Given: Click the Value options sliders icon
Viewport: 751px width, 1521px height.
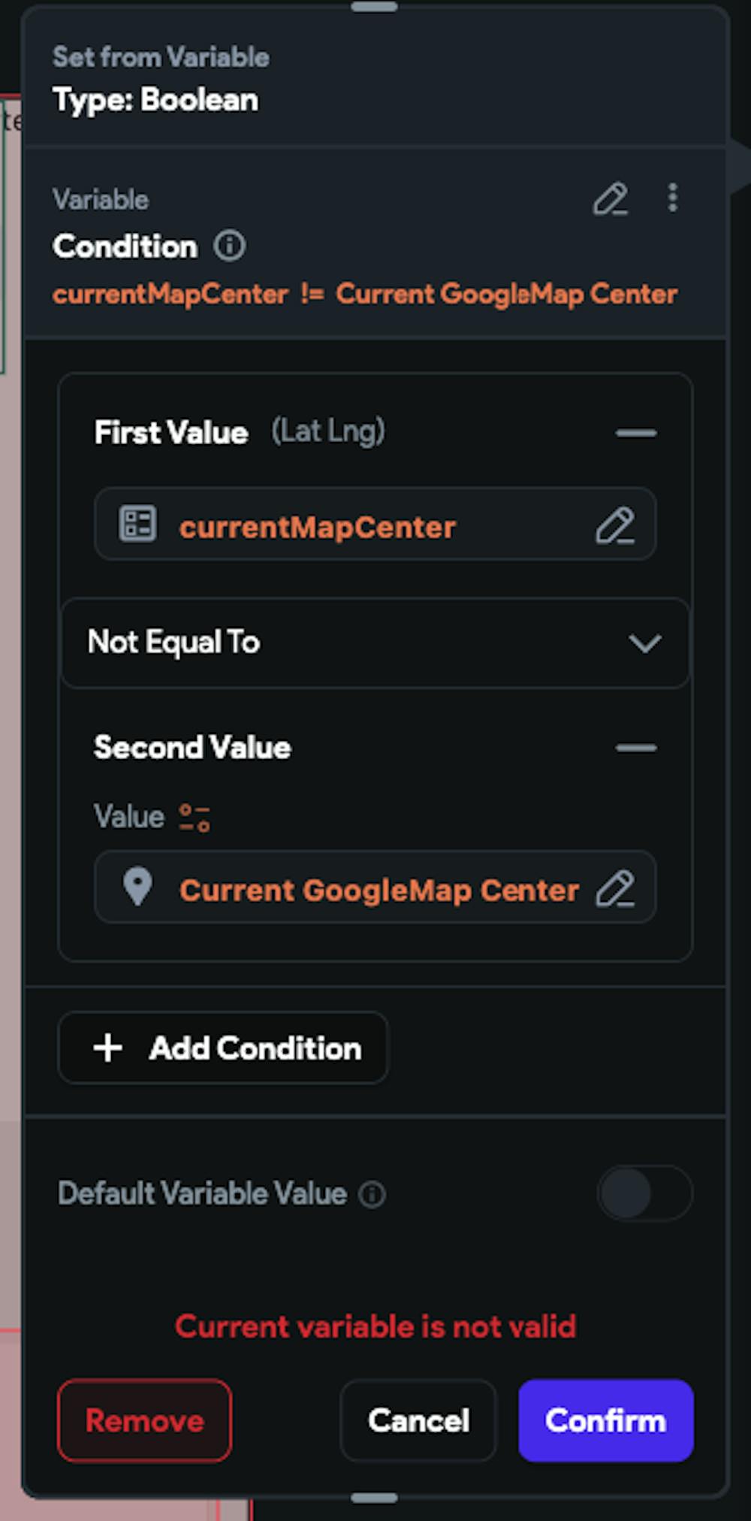Looking at the screenshot, I should (x=195, y=818).
